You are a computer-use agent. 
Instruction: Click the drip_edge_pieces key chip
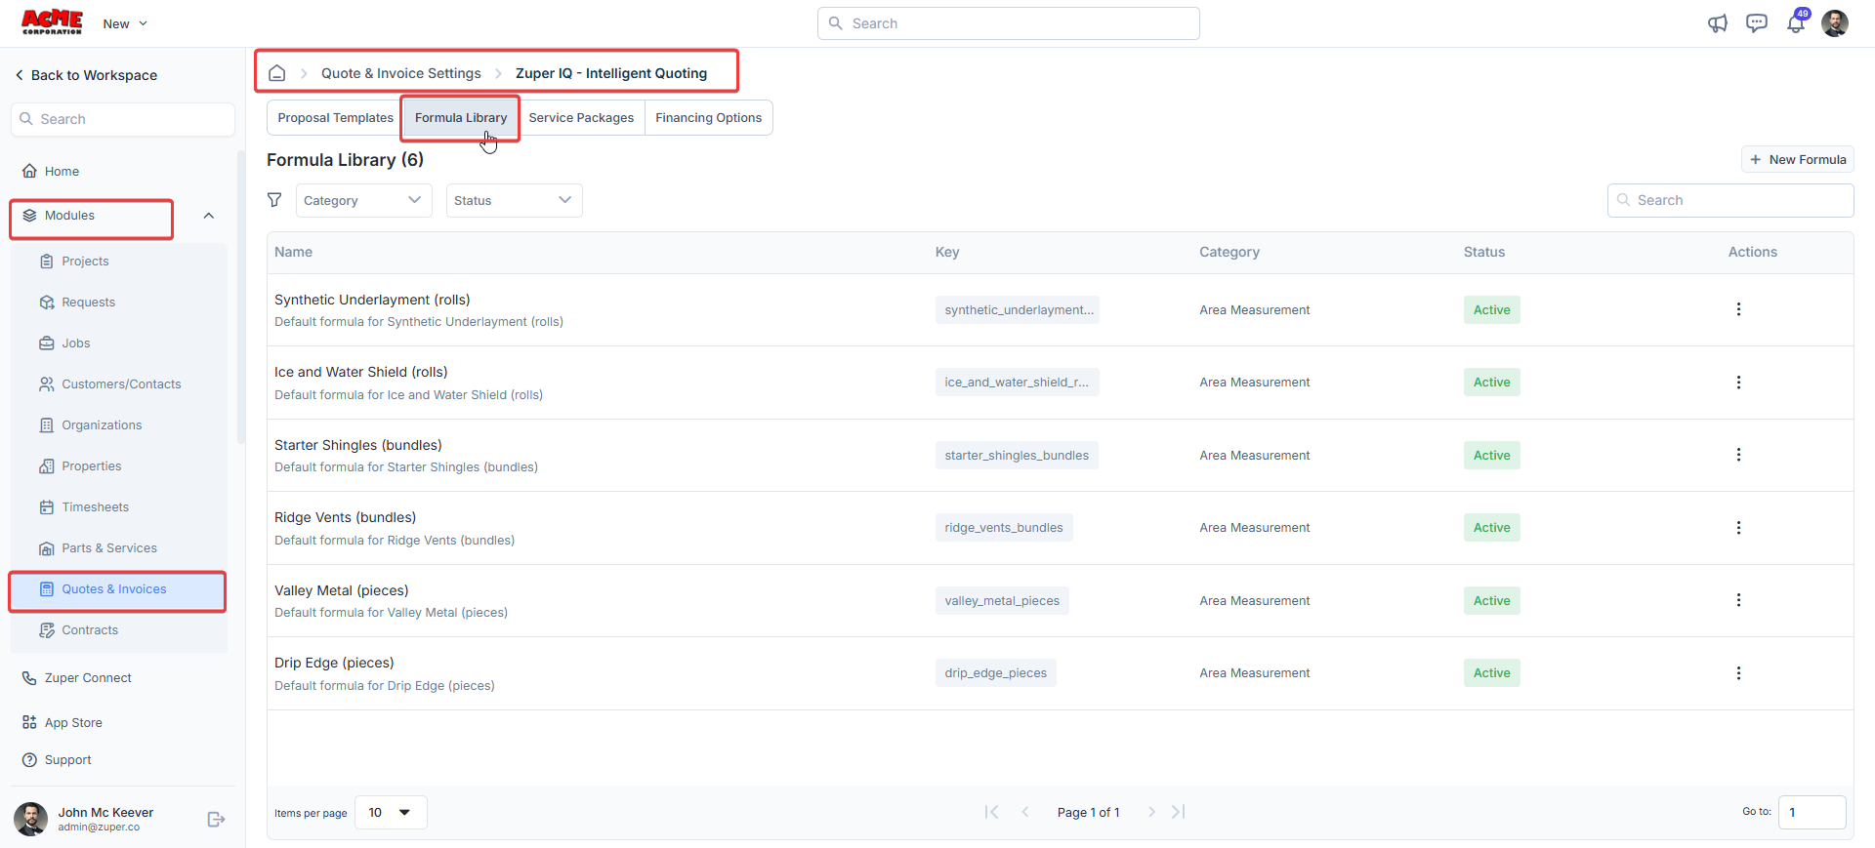[x=995, y=673]
